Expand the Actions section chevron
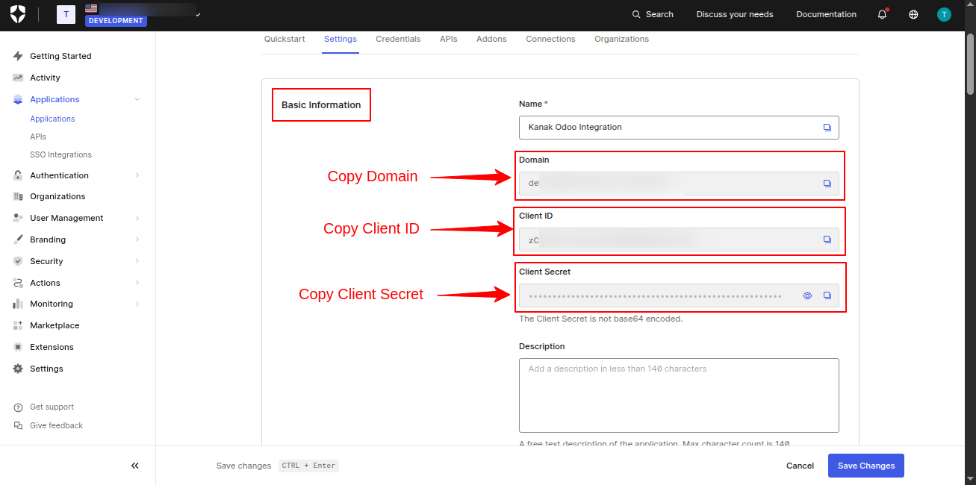The height and width of the screenshot is (485, 976). pyautogui.click(x=137, y=283)
